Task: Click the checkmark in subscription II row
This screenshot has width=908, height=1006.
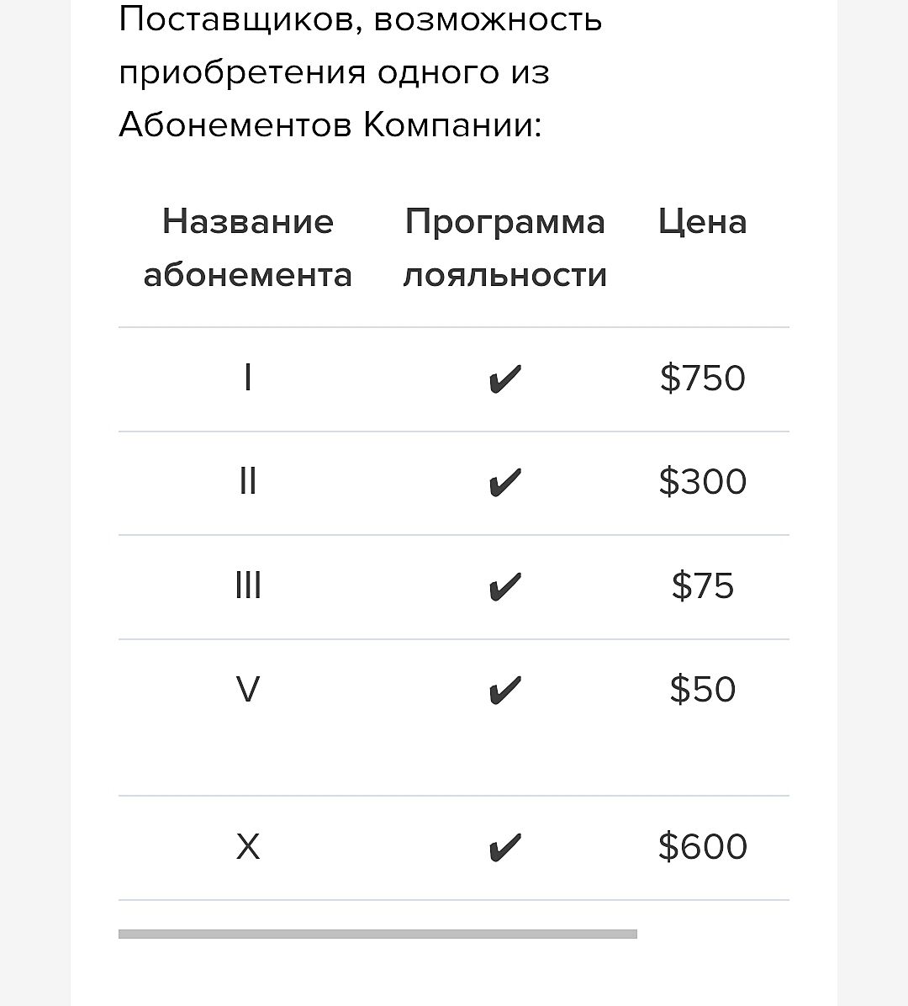Action: pyautogui.click(x=504, y=483)
